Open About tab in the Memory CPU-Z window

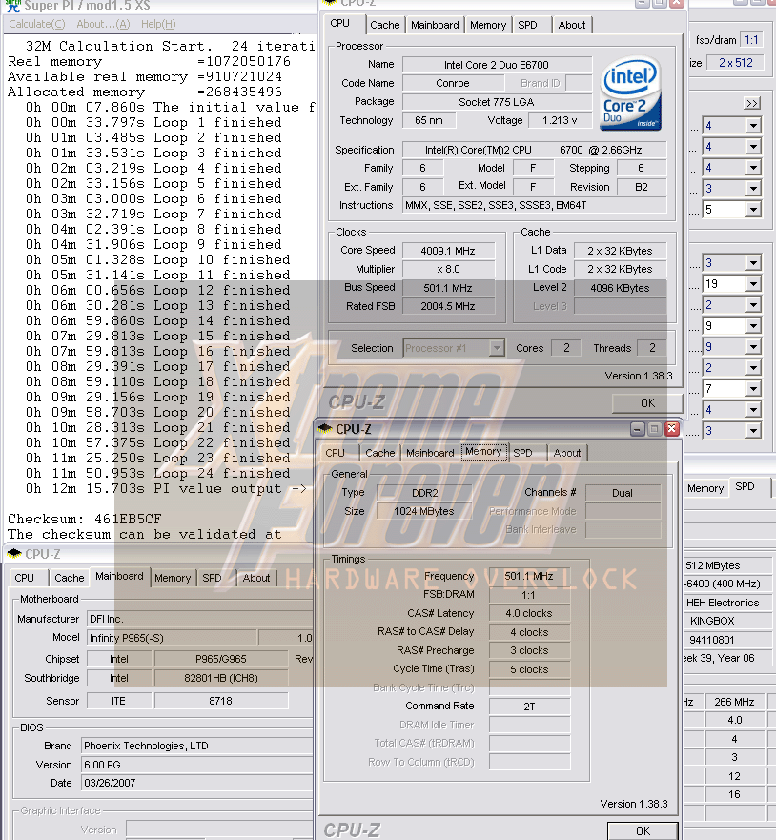567,453
